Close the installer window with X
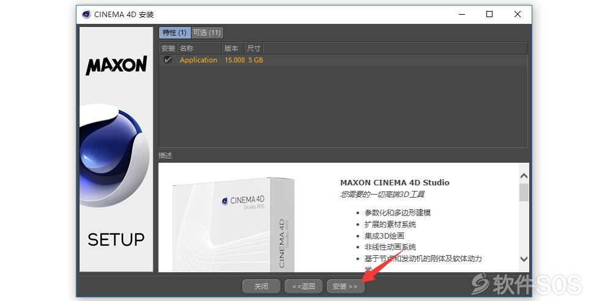 click(x=518, y=14)
